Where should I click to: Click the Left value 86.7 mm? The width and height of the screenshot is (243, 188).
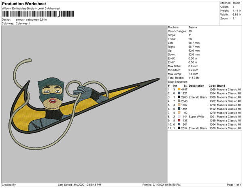pyautogui.click(x=194, y=43)
